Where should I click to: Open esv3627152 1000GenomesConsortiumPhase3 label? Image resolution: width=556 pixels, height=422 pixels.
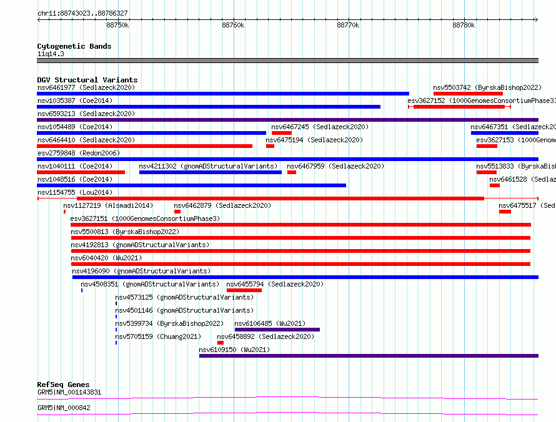click(x=482, y=101)
